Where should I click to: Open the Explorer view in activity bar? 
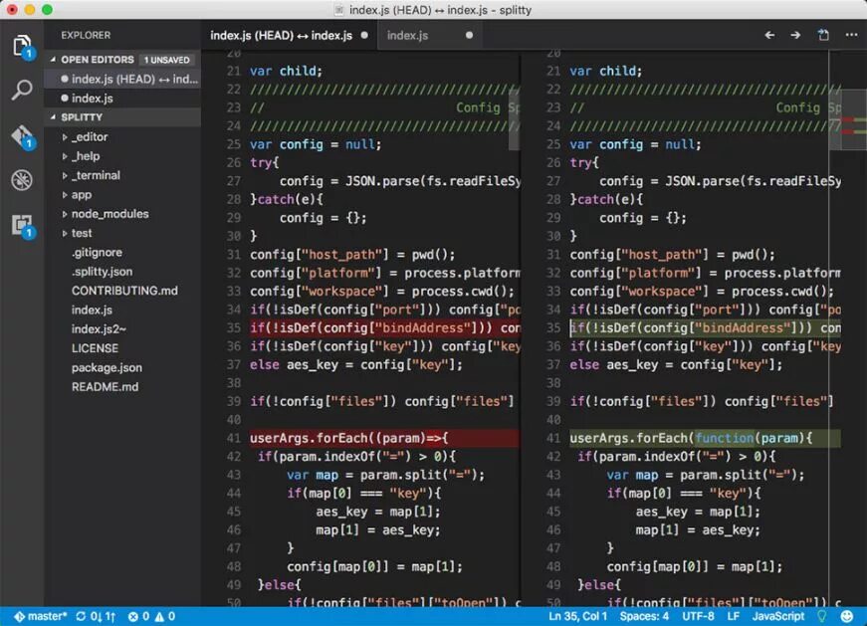(22, 47)
